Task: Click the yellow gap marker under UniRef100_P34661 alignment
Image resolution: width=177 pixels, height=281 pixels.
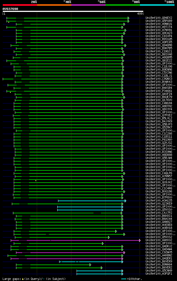Action: pyautogui.click(x=11, y=92)
